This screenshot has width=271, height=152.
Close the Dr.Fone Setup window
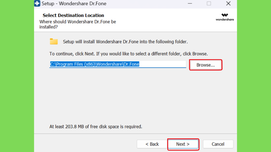click(228, 3)
